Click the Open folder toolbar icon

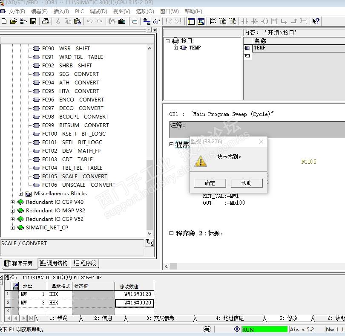[x=14, y=21]
